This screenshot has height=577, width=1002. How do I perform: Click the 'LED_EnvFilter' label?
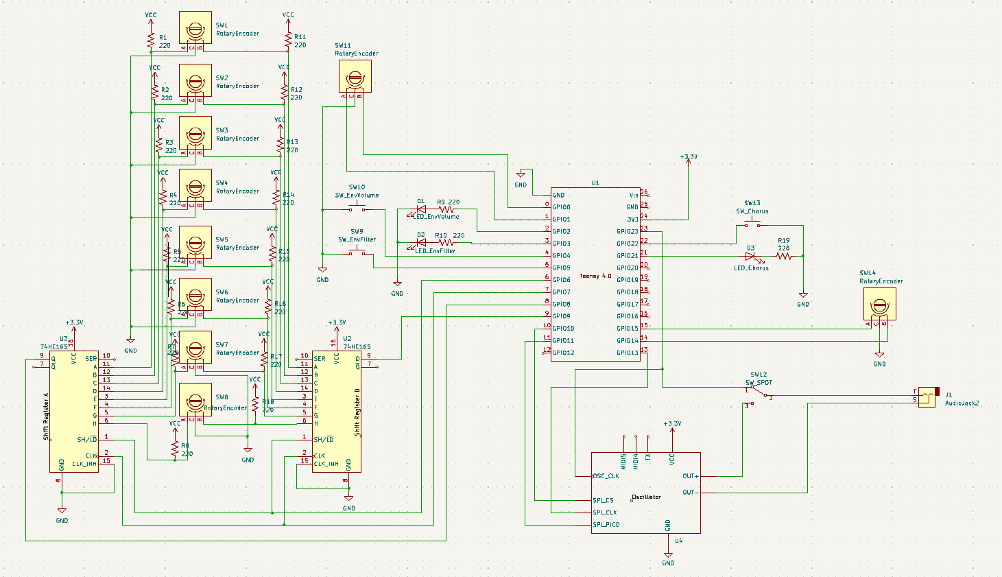(435, 251)
